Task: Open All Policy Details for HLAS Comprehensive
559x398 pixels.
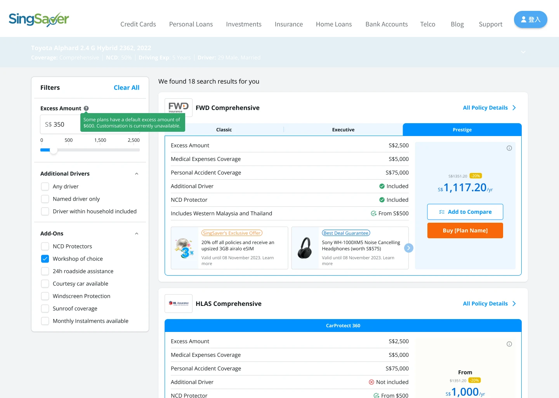Action: pyautogui.click(x=490, y=304)
